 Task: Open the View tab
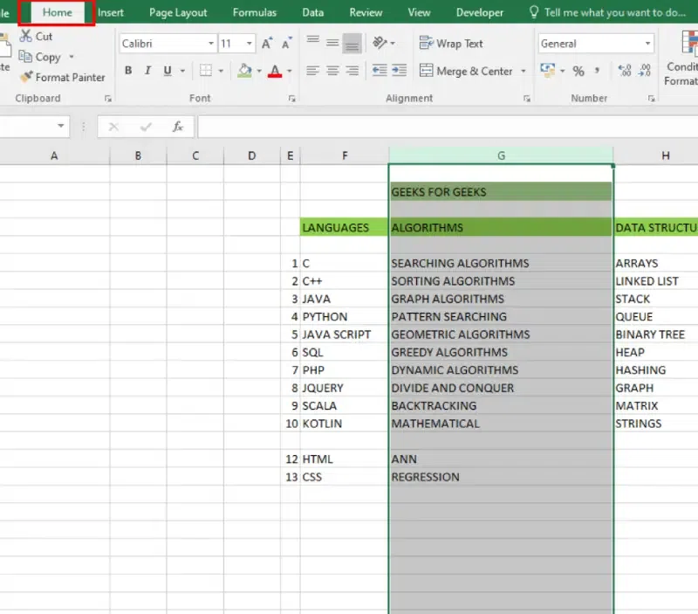click(x=420, y=12)
